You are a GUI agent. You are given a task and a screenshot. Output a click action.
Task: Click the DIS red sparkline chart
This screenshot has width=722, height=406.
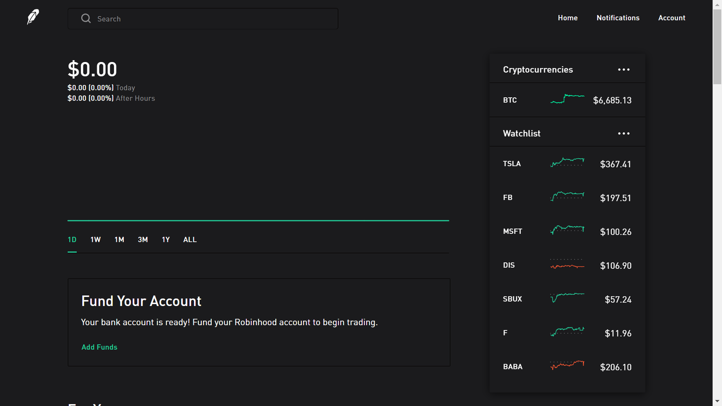point(567,264)
